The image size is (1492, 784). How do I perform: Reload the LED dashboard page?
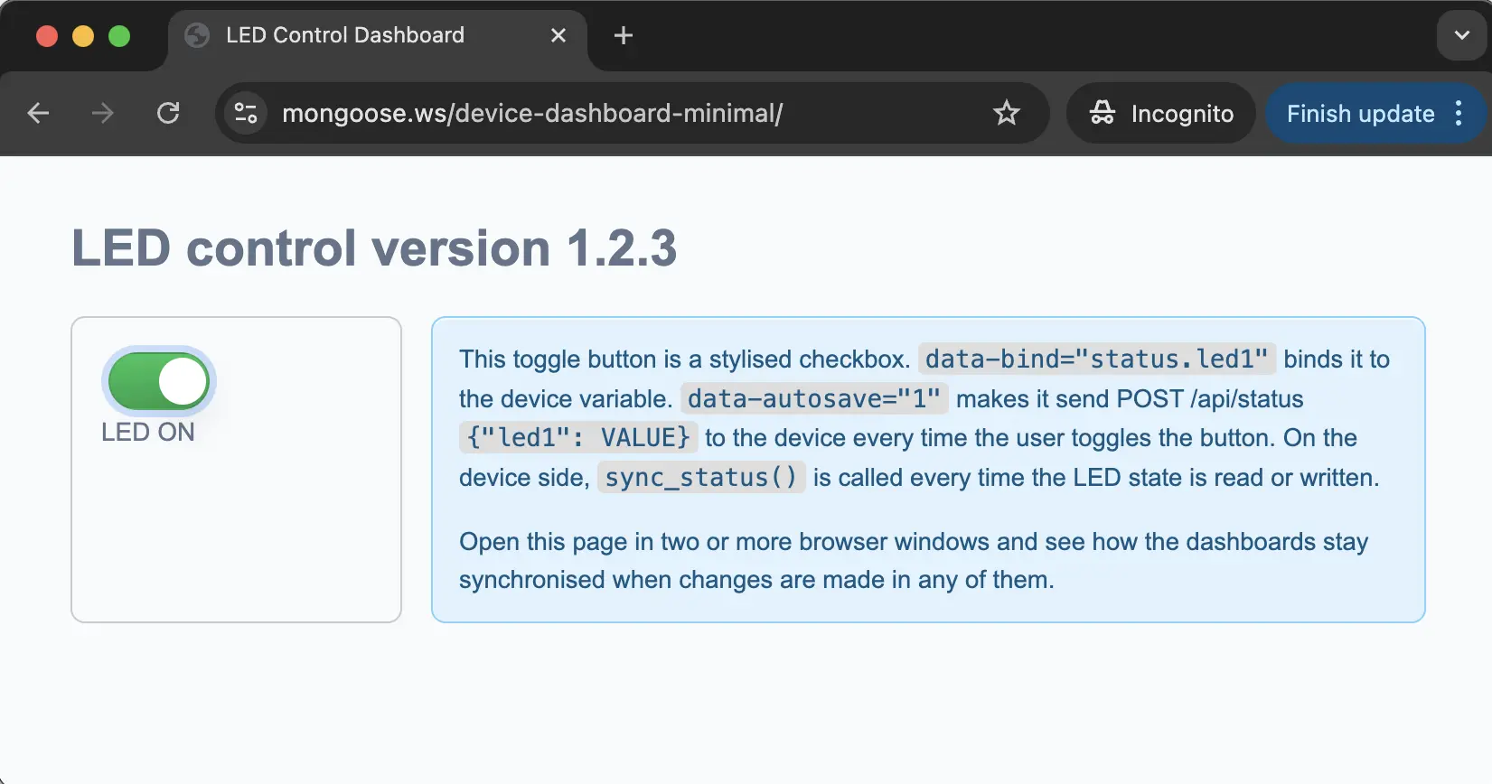[x=168, y=113]
